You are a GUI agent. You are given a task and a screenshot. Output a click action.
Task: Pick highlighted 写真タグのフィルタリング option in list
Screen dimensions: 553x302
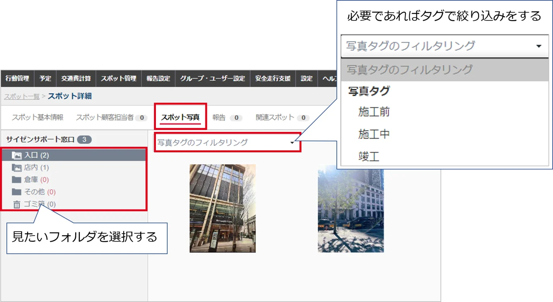[x=444, y=70]
